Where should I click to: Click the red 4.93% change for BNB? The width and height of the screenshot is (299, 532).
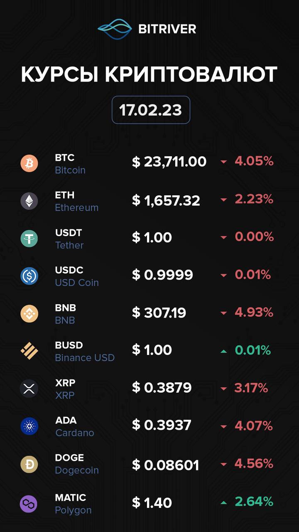coord(254,312)
